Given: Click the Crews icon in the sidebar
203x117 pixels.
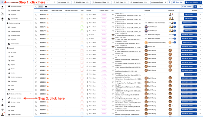Looking at the screenshot, I should point(9,85).
